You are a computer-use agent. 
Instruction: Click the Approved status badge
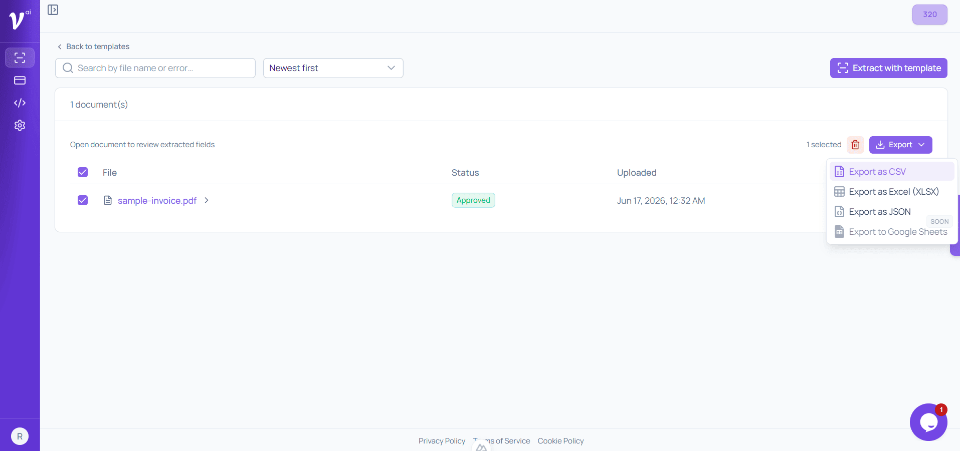[473, 200]
